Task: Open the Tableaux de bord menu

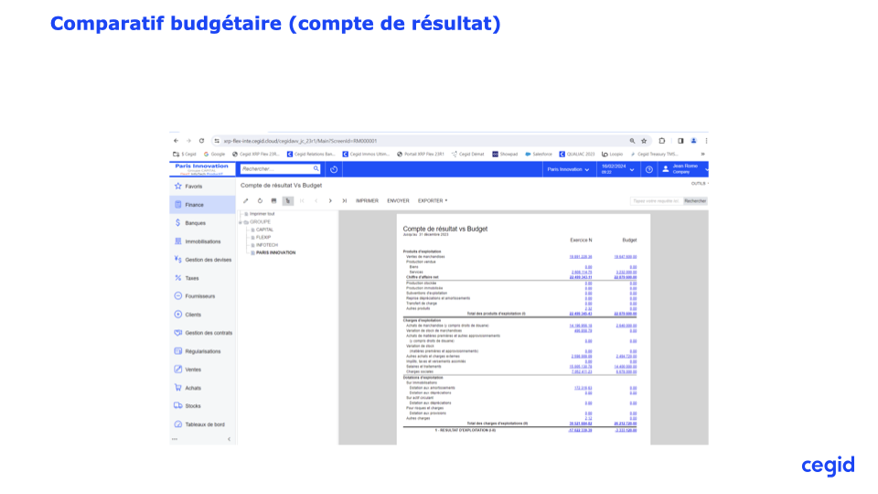Action: tap(204, 424)
